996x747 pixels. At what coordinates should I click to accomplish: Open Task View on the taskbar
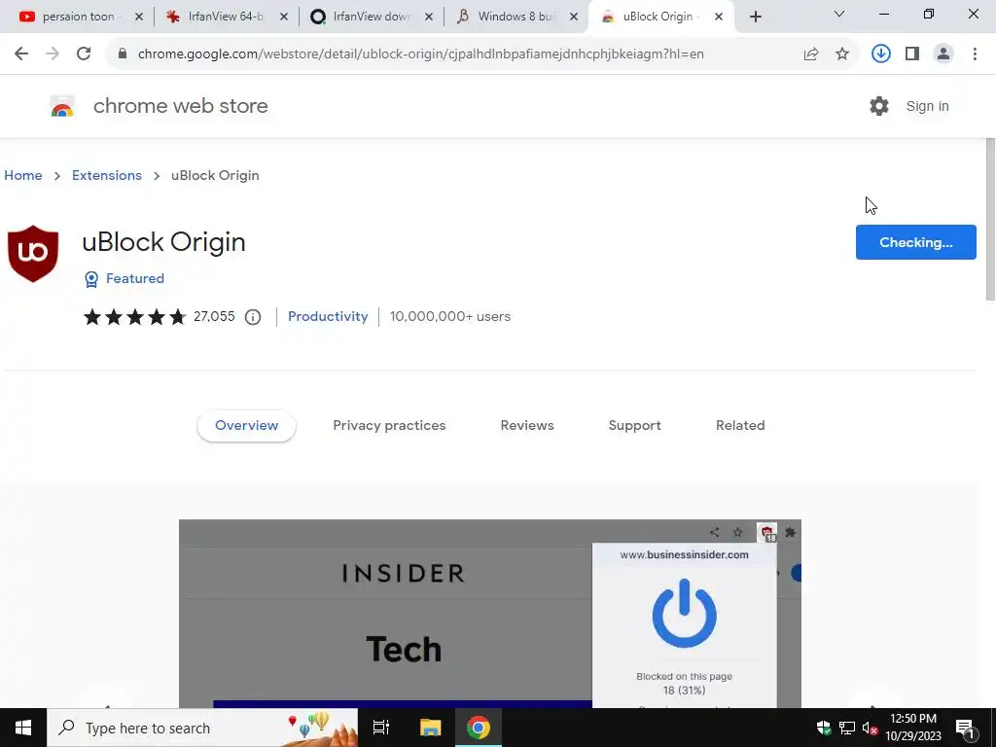click(381, 728)
